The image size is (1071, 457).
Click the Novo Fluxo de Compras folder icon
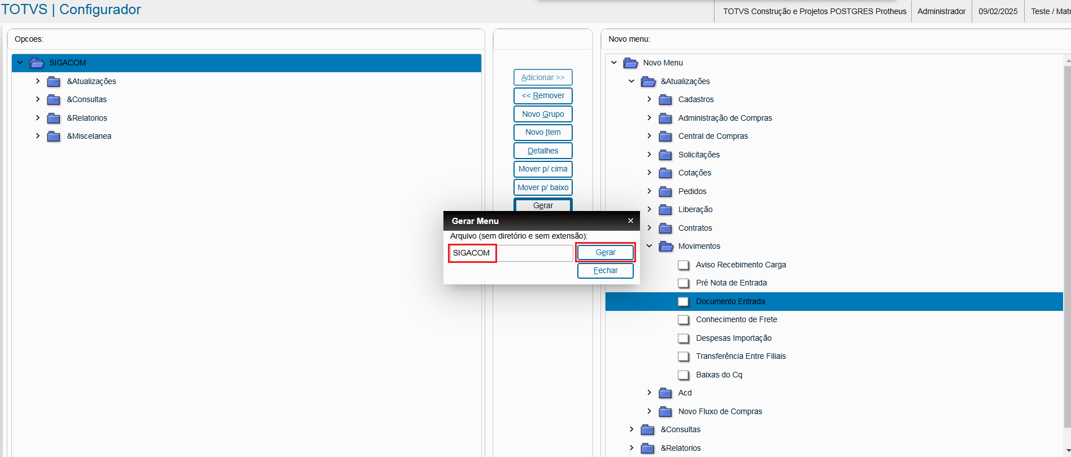pyautogui.click(x=665, y=412)
